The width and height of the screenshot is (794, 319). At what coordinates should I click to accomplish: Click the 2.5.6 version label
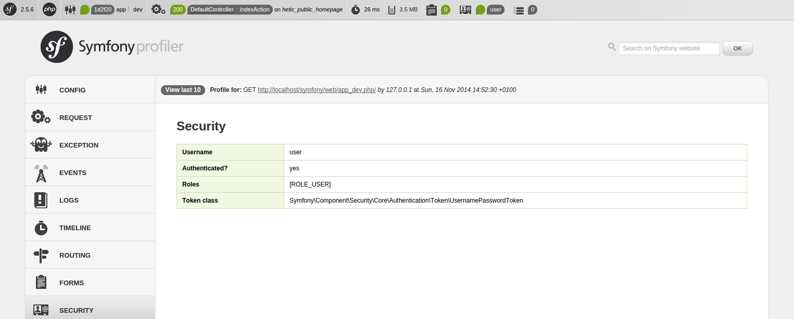27,10
